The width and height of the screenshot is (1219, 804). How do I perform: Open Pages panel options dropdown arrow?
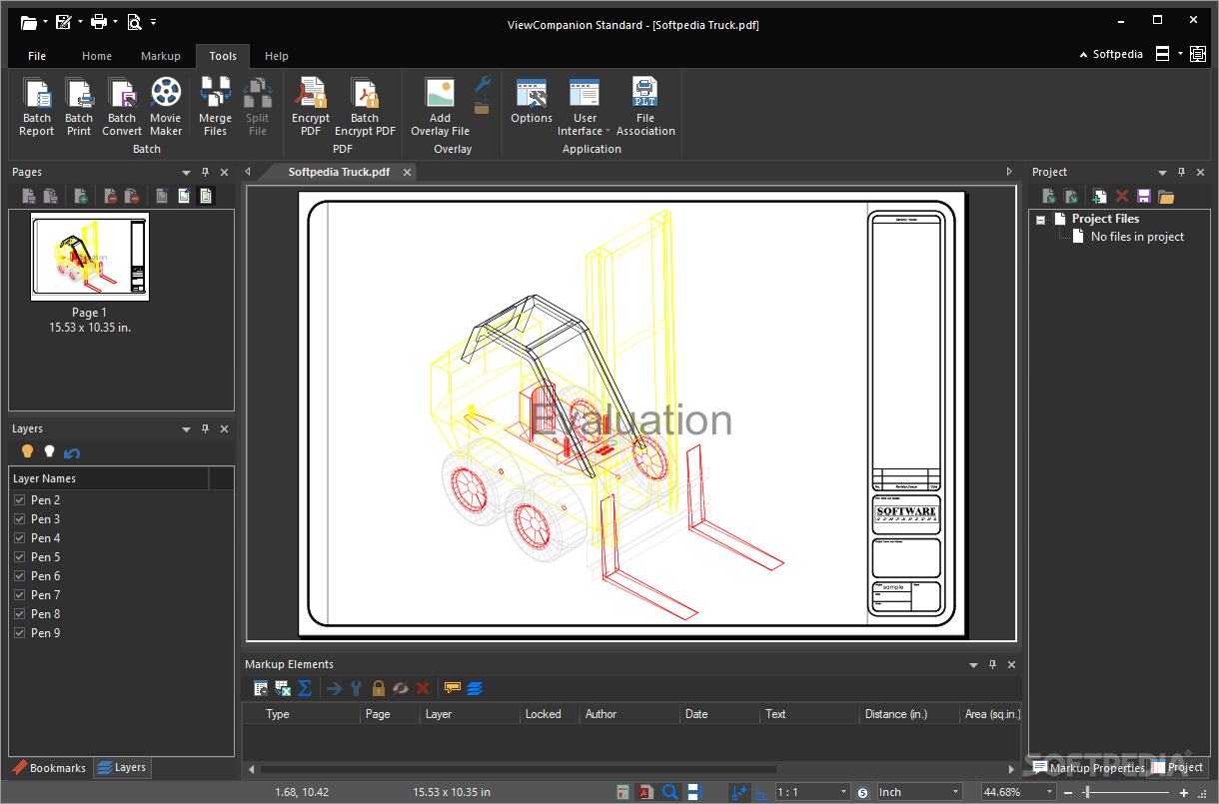point(186,173)
